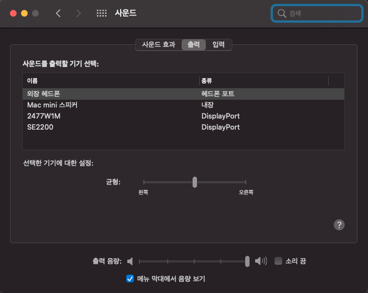Click the 내장 type cell

tap(208, 105)
